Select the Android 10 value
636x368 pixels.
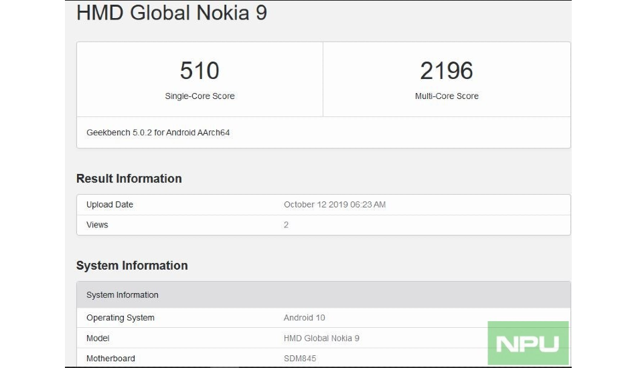pos(304,318)
